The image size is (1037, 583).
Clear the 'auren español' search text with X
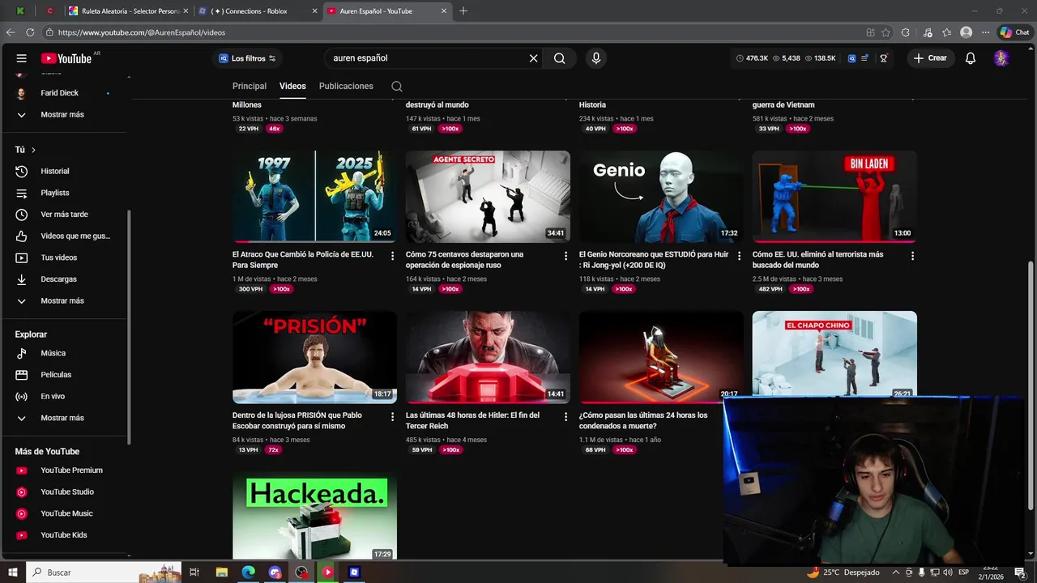(533, 58)
